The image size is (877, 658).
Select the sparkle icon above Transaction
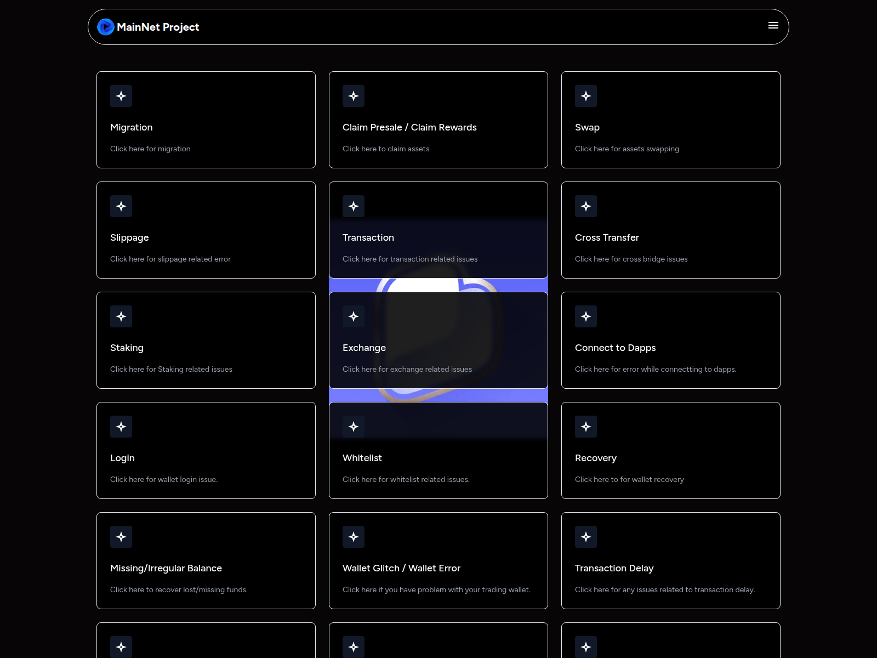tap(354, 206)
